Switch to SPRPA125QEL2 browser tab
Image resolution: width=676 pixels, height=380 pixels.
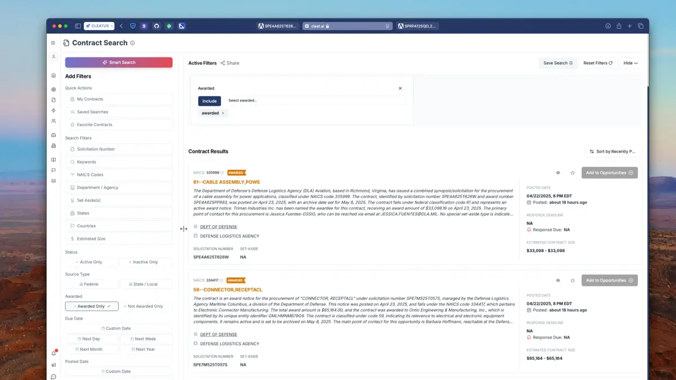point(418,26)
